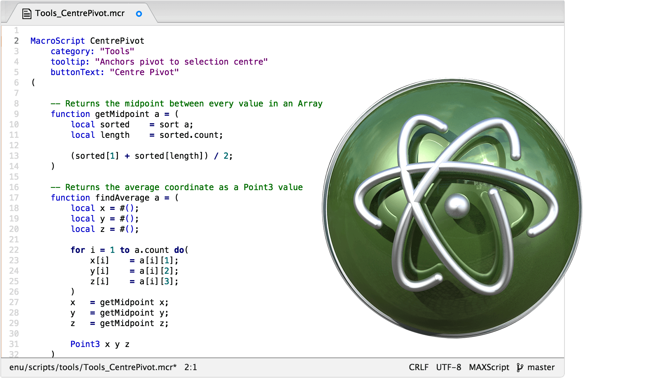This screenshot has width=650, height=378.
Task: Click the "Returns the midpoint" comment line
Action: tap(186, 103)
